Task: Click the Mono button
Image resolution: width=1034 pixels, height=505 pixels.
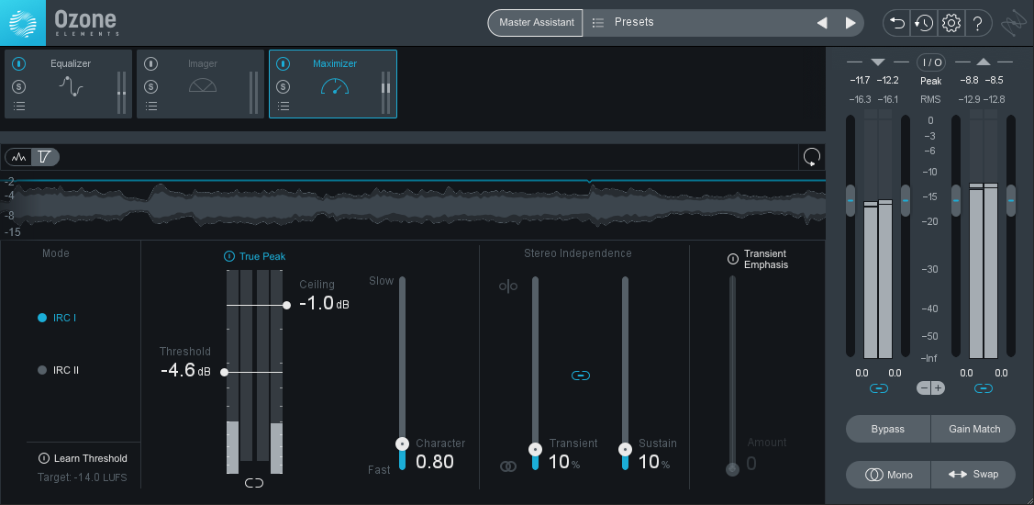Action: (x=887, y=475)
